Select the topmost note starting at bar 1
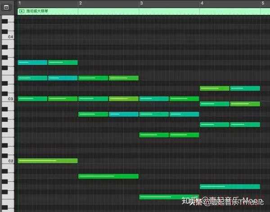The height and width of the screenshot is (212, 270). [32, 62]
